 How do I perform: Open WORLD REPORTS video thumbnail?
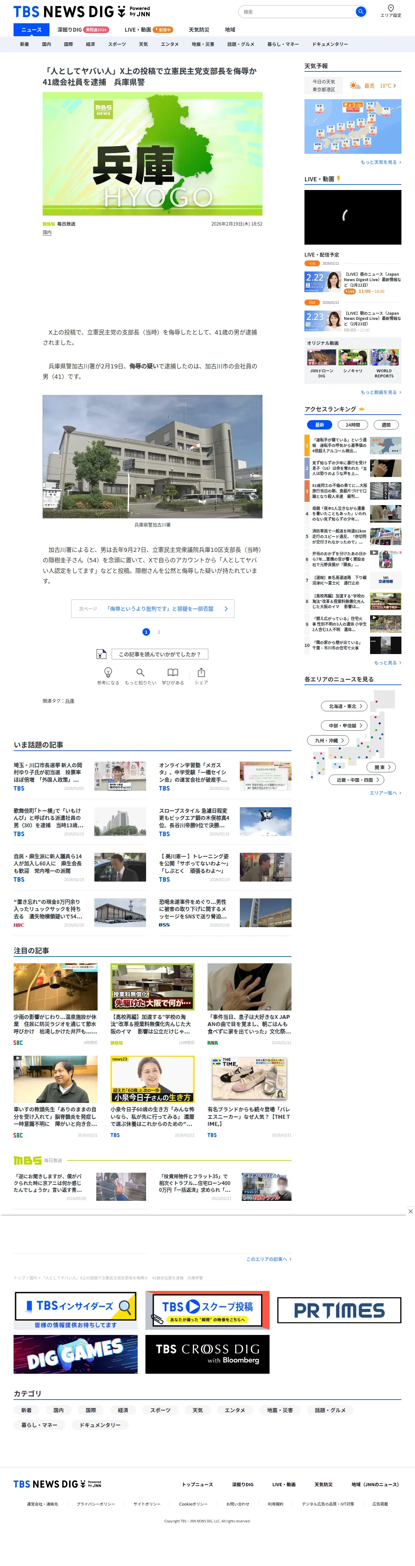click(x=384, y=357)
